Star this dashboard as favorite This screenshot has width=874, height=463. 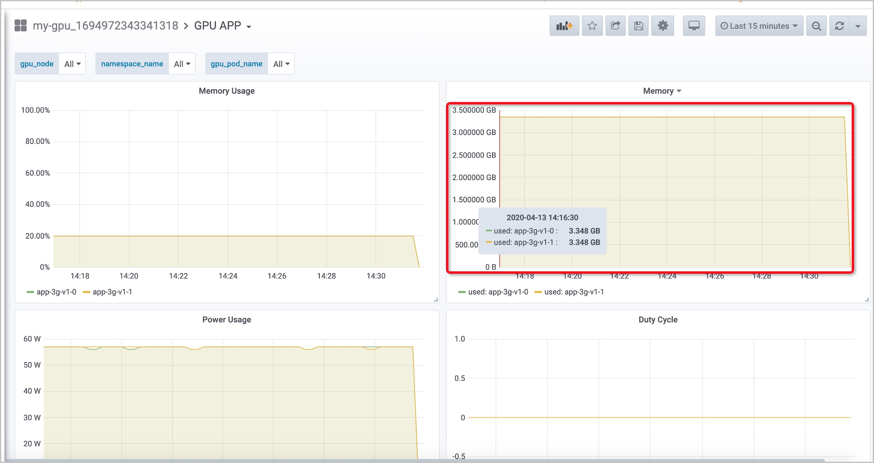click(592, 25)
